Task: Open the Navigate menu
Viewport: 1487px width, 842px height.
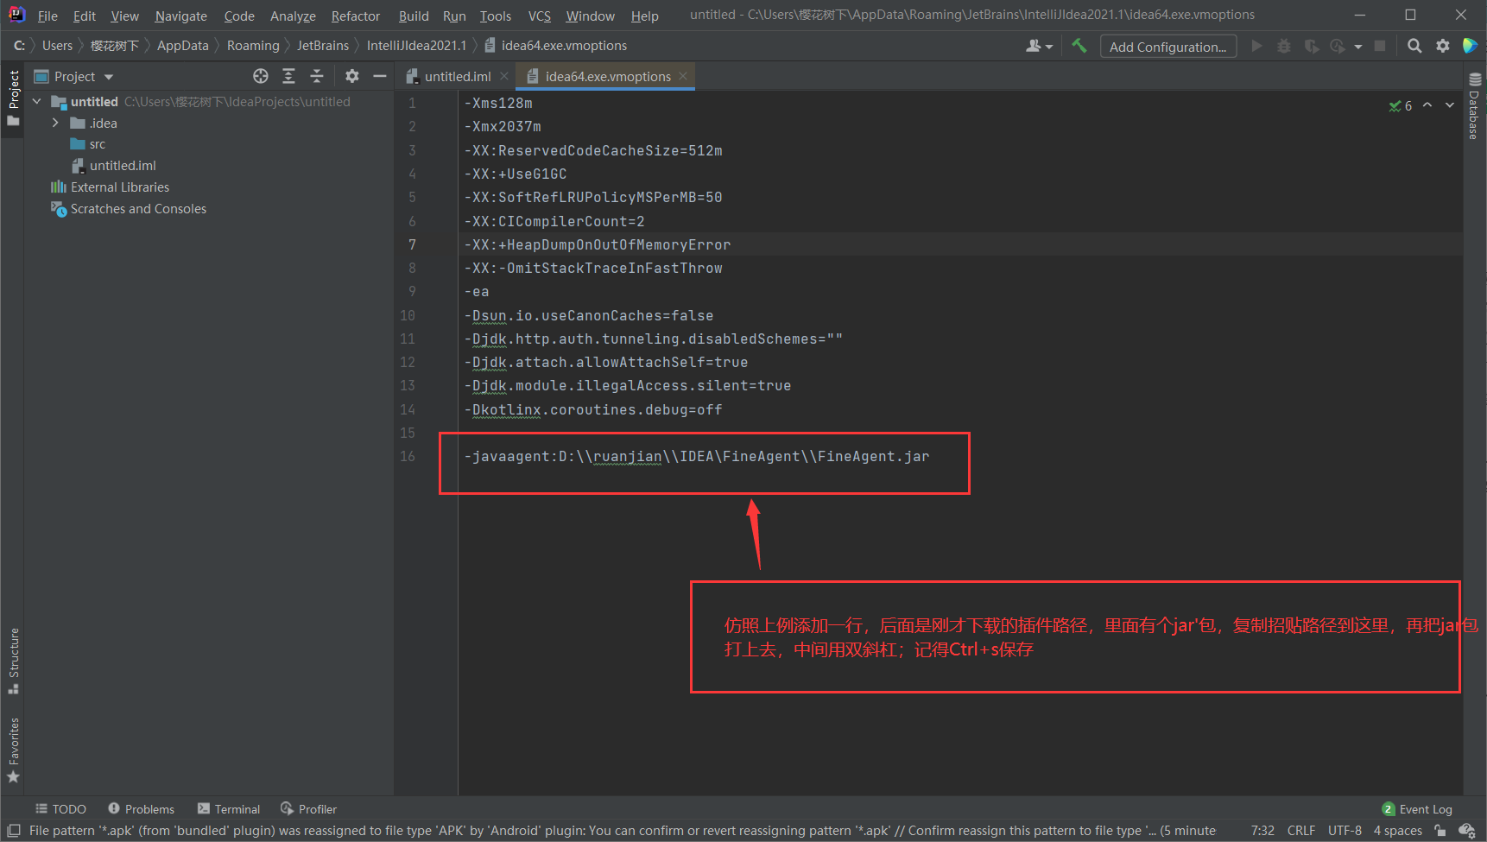Action: click(x=181, y=16)
